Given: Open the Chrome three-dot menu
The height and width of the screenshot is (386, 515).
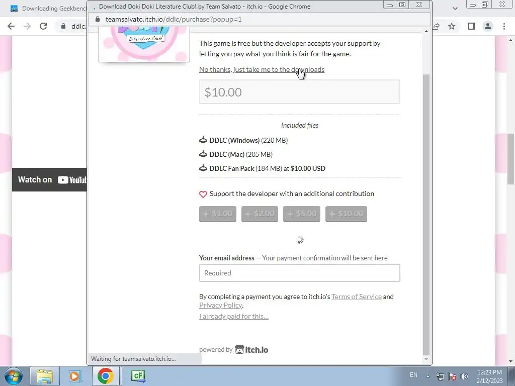Looking at the screenshot, I should click(504, 26).
